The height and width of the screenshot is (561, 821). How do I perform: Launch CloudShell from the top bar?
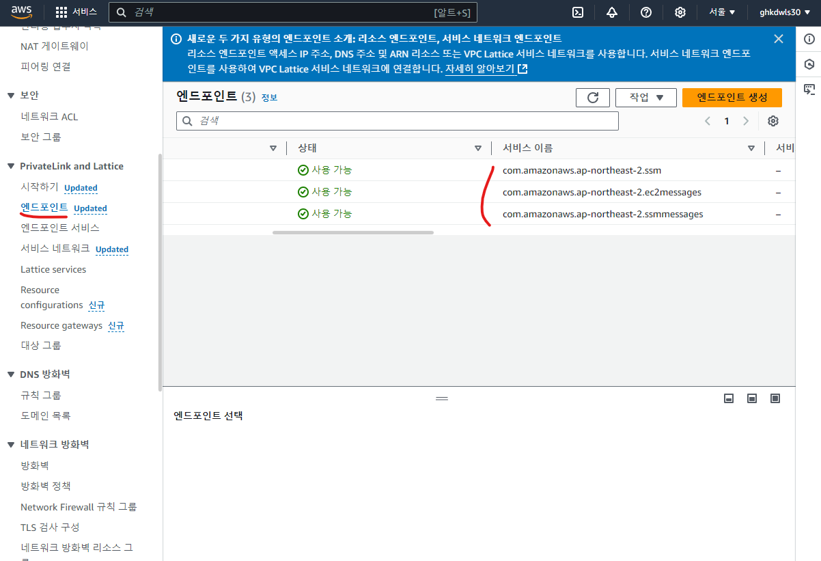coord(578,12)
